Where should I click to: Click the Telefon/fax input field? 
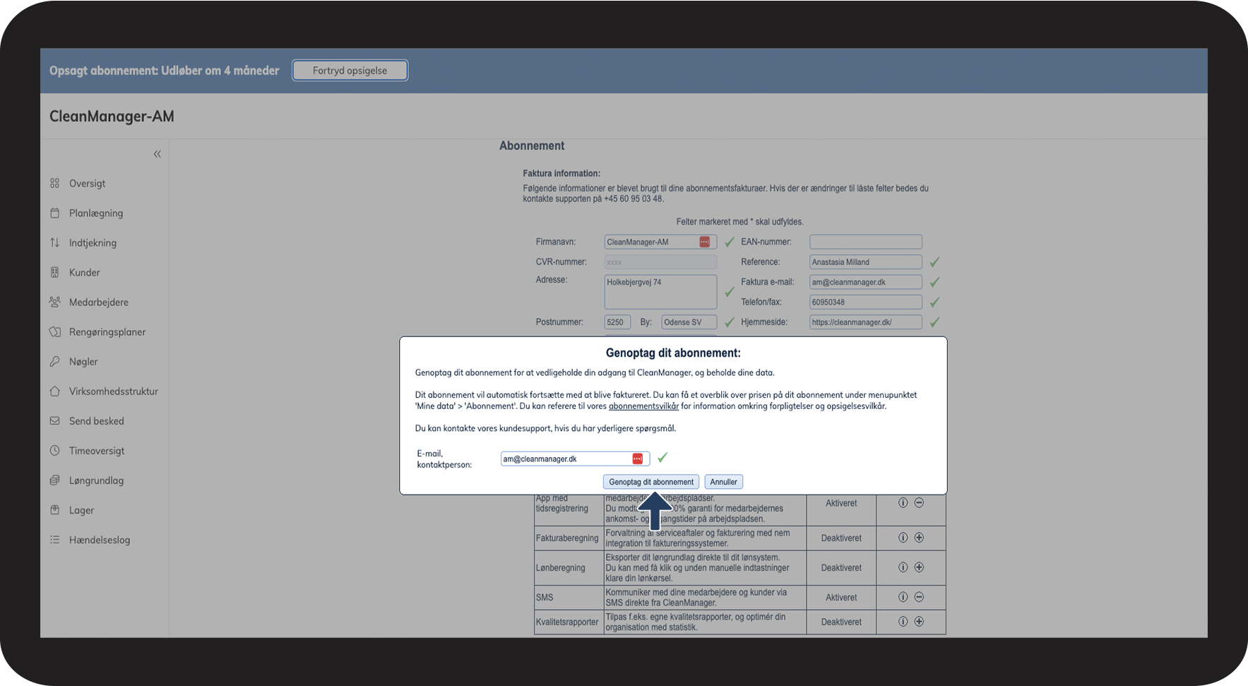tap(866, 302)
